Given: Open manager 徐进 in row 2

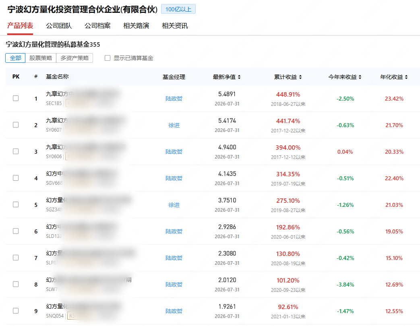Looking at the screenshot, I should [x=174, y=125].
